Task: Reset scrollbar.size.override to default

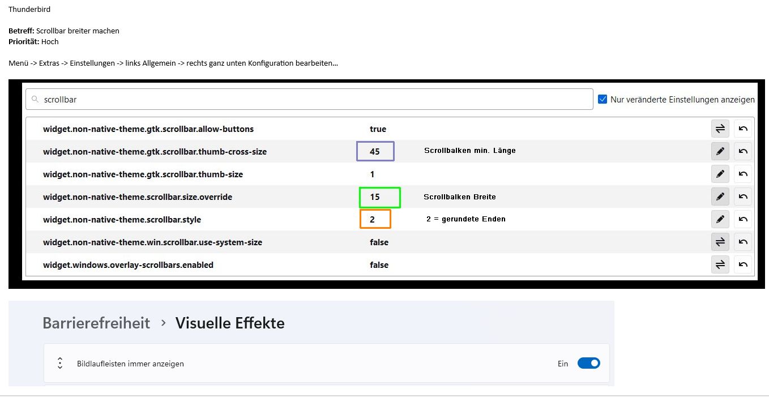Action: point(743,197)
